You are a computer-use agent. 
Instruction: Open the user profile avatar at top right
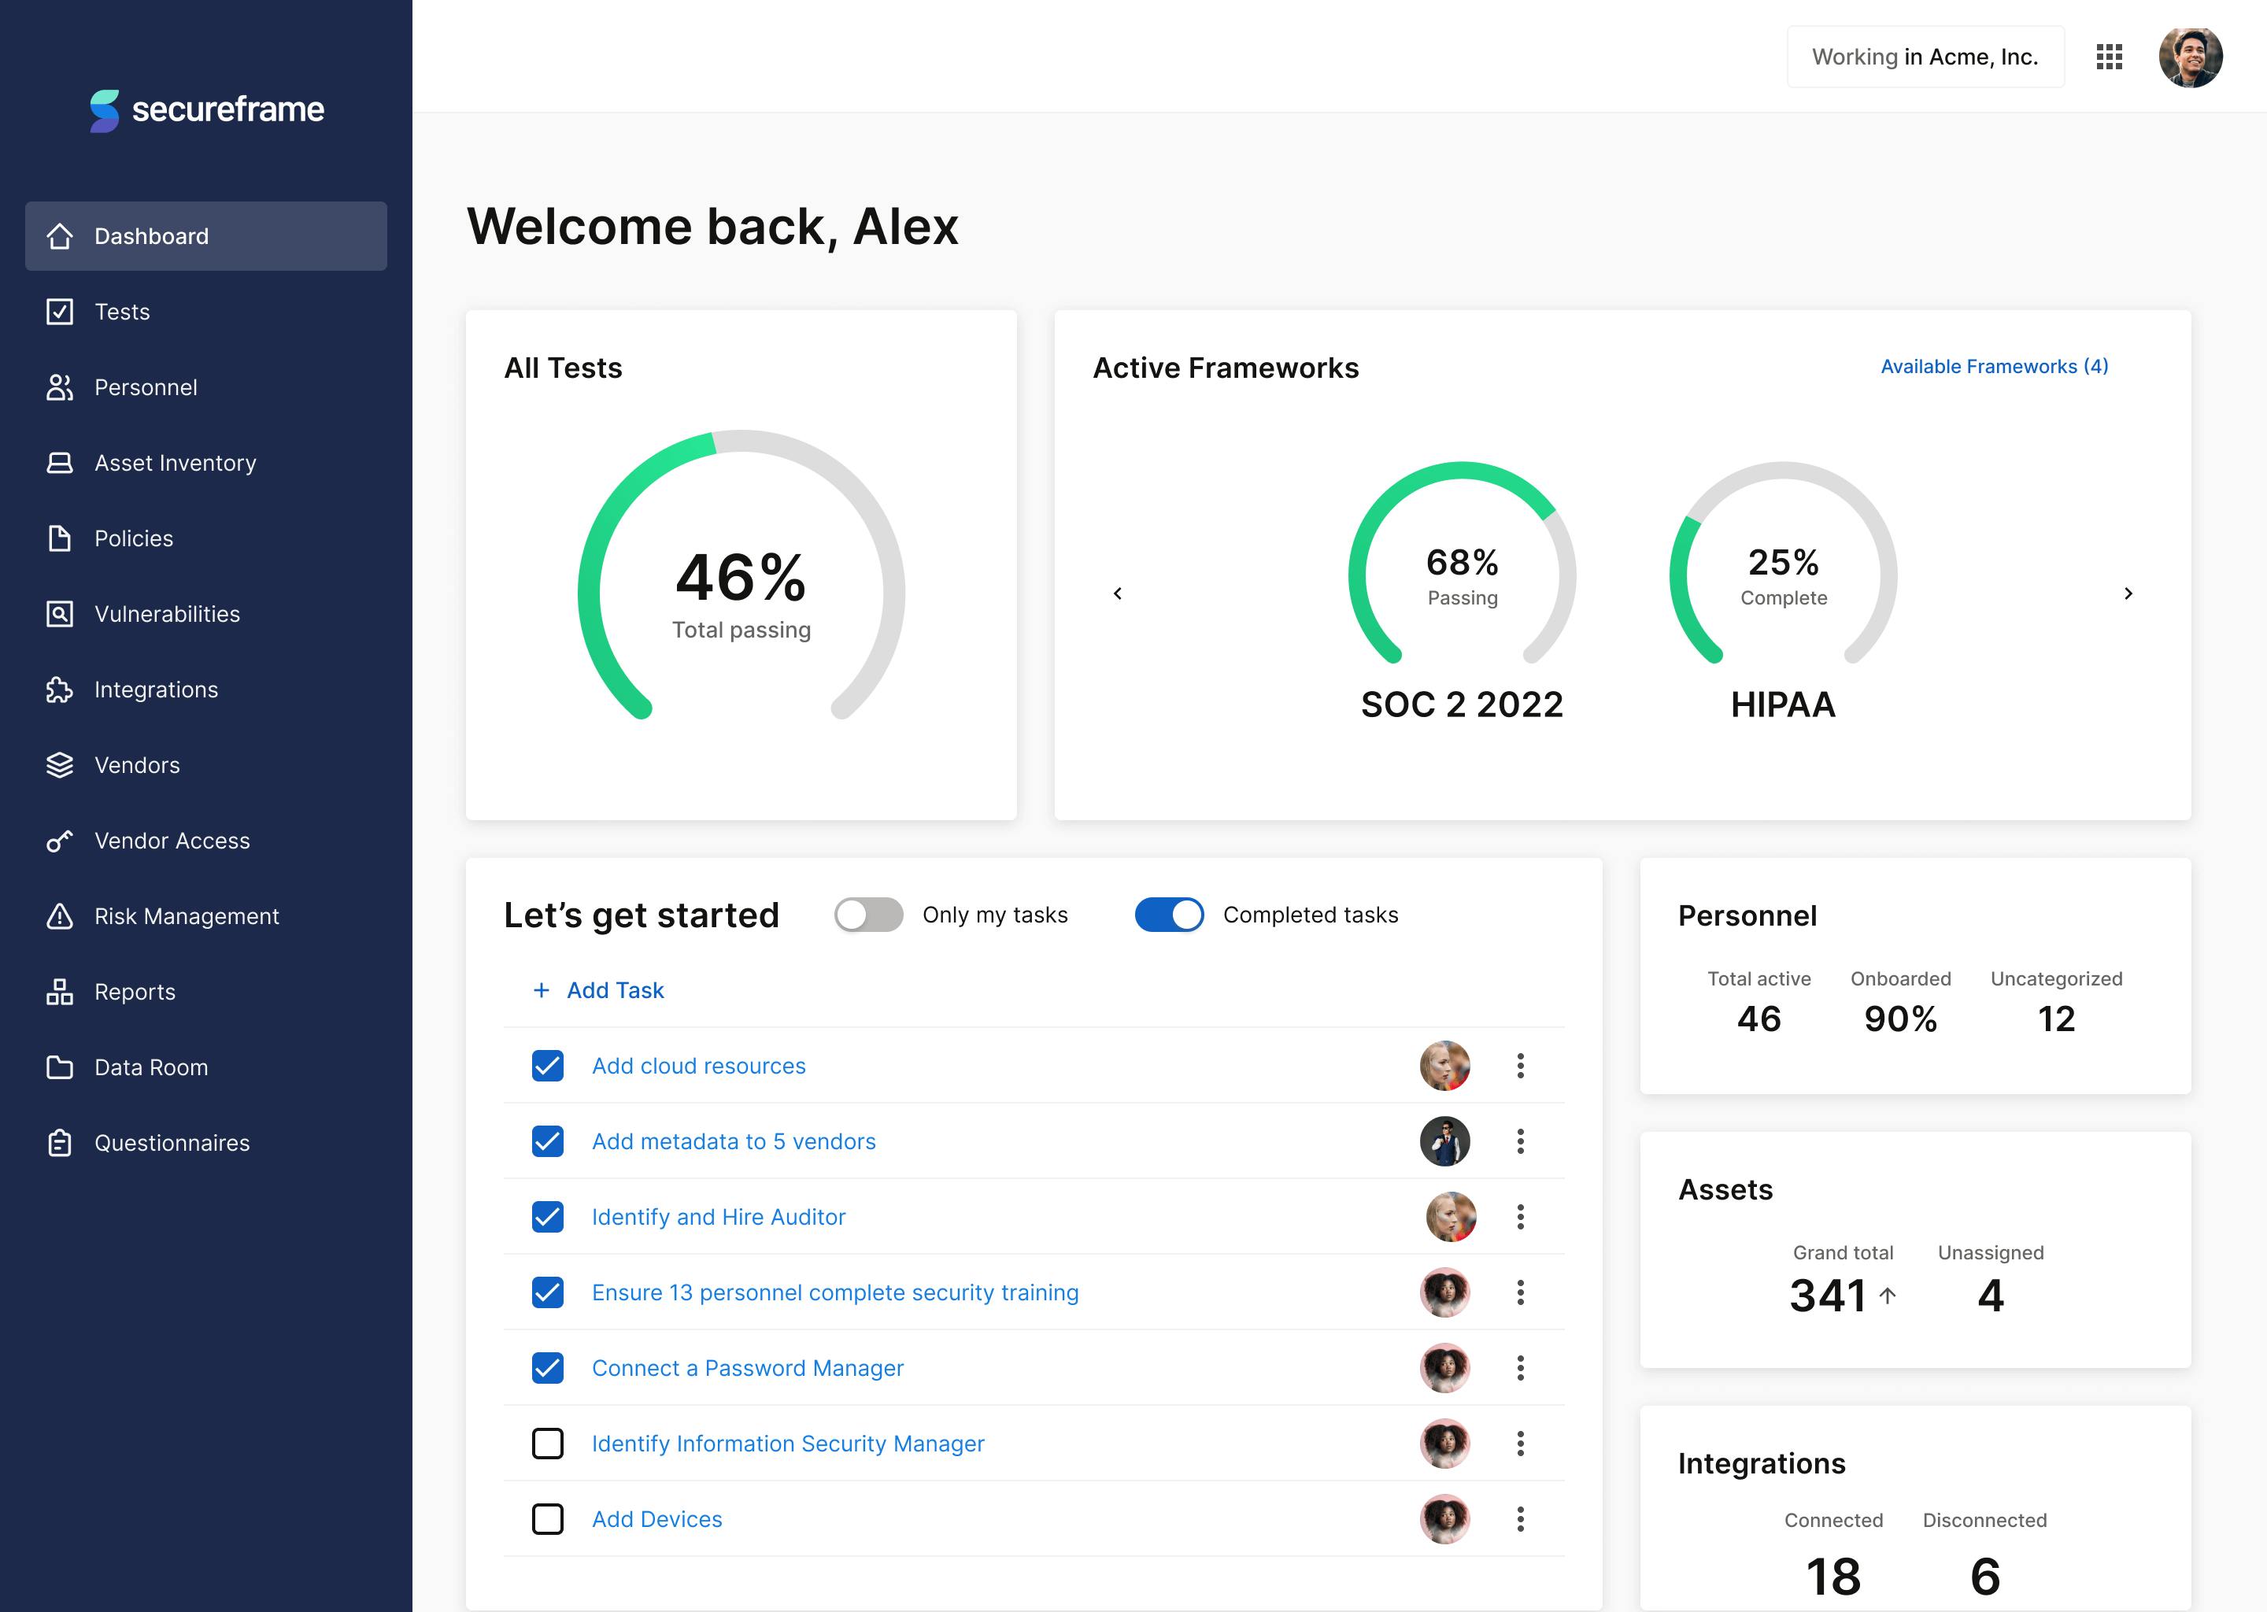[x=2190, y=57]
